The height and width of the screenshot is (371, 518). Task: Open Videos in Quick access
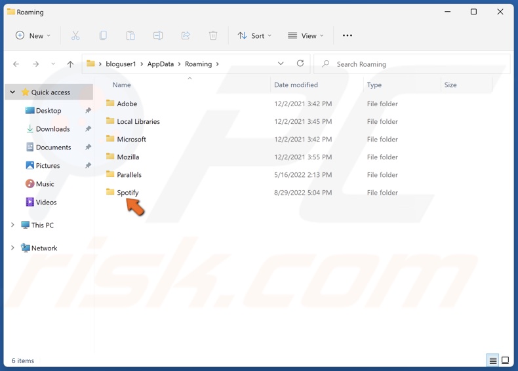click(47, 202)
